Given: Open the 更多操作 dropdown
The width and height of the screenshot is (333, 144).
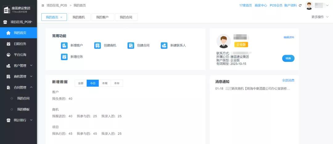Looking at the screenshot, I should pyautogui.click(x=320, y=17).
